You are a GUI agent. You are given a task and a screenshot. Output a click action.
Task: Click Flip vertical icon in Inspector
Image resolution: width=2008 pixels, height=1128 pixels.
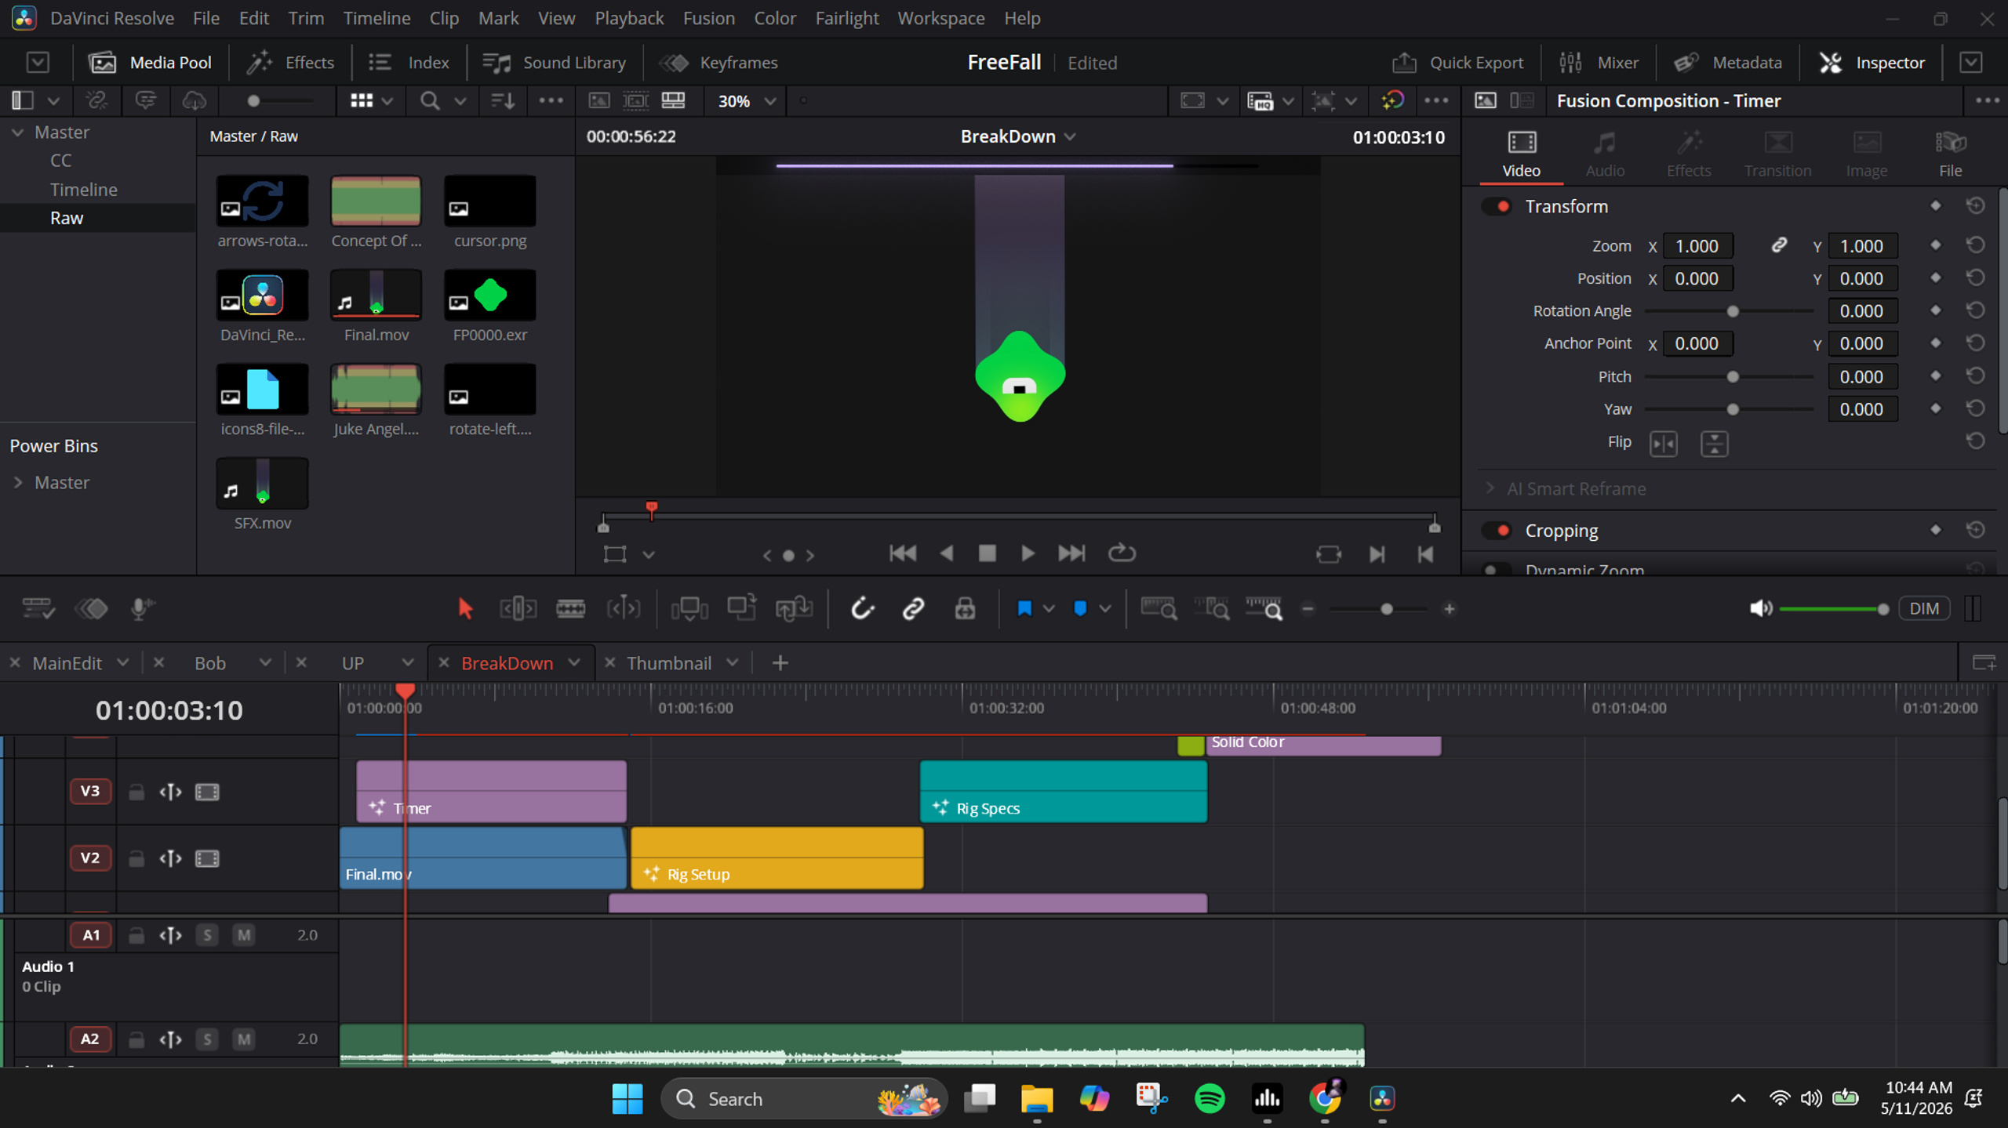1714,444
